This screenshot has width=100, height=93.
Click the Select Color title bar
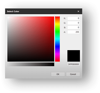coord(41,11)
